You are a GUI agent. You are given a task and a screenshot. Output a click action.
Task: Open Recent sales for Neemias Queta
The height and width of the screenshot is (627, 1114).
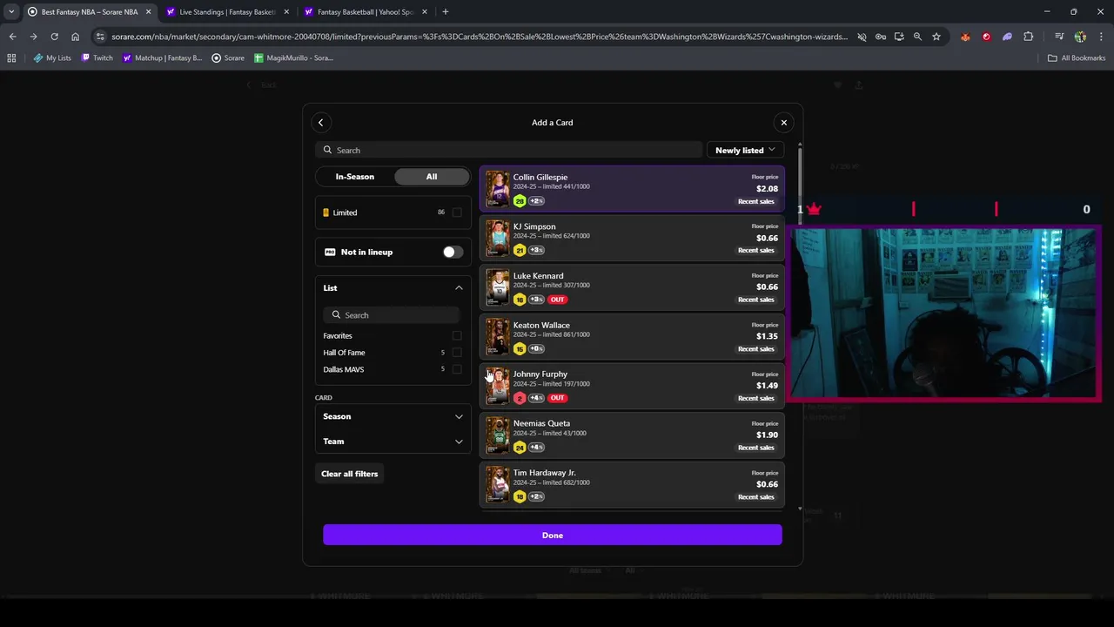(755, 447)
